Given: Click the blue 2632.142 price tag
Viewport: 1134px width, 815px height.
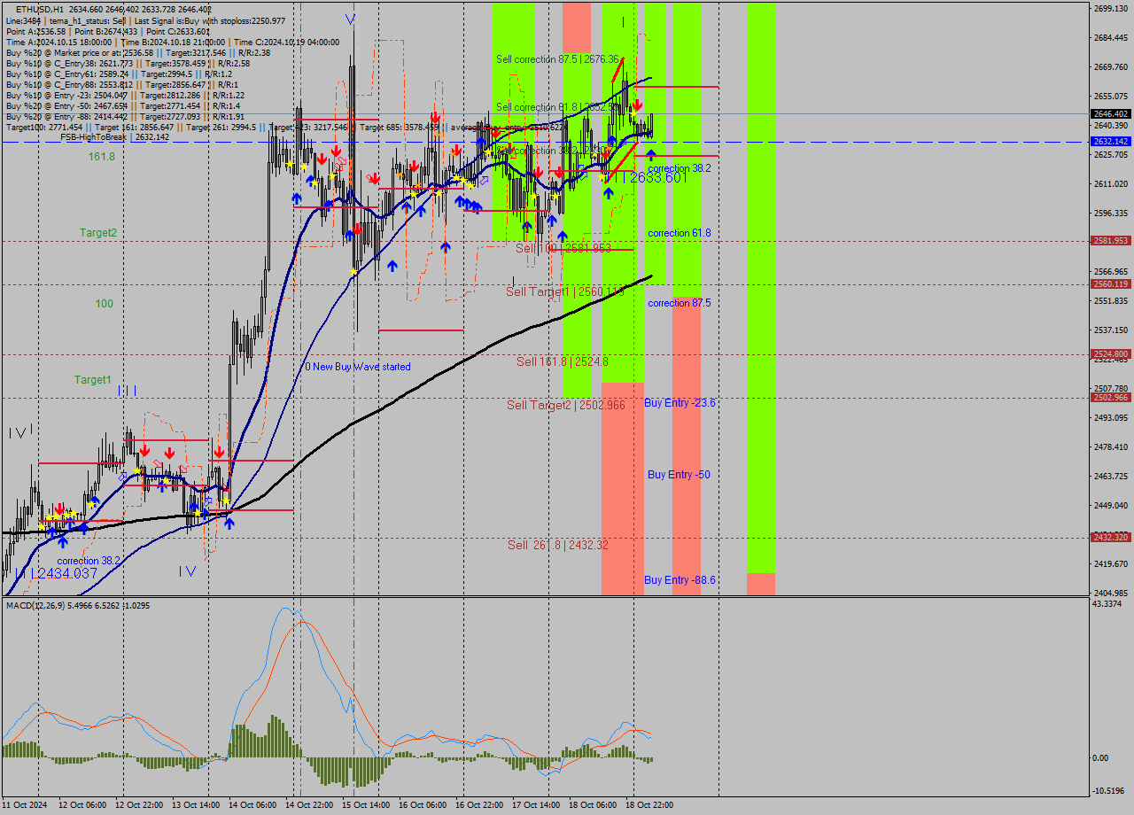Looking at the screenshot, I should click(x=1110, y=142).
